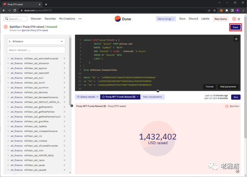Open the browser extensions puzzle icon
Viewport: 247px width, 177px height.
pos(227,10)
